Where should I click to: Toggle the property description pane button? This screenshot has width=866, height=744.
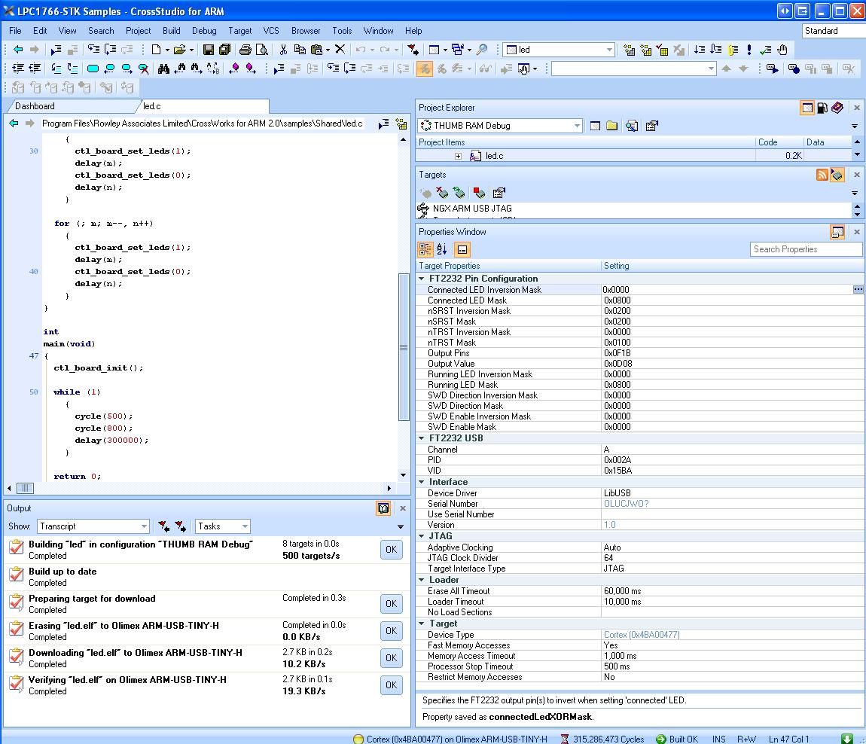coord(462,249)
